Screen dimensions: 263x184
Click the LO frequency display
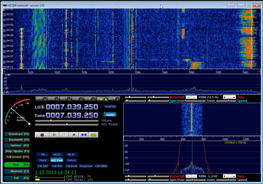tap(72, 107)
